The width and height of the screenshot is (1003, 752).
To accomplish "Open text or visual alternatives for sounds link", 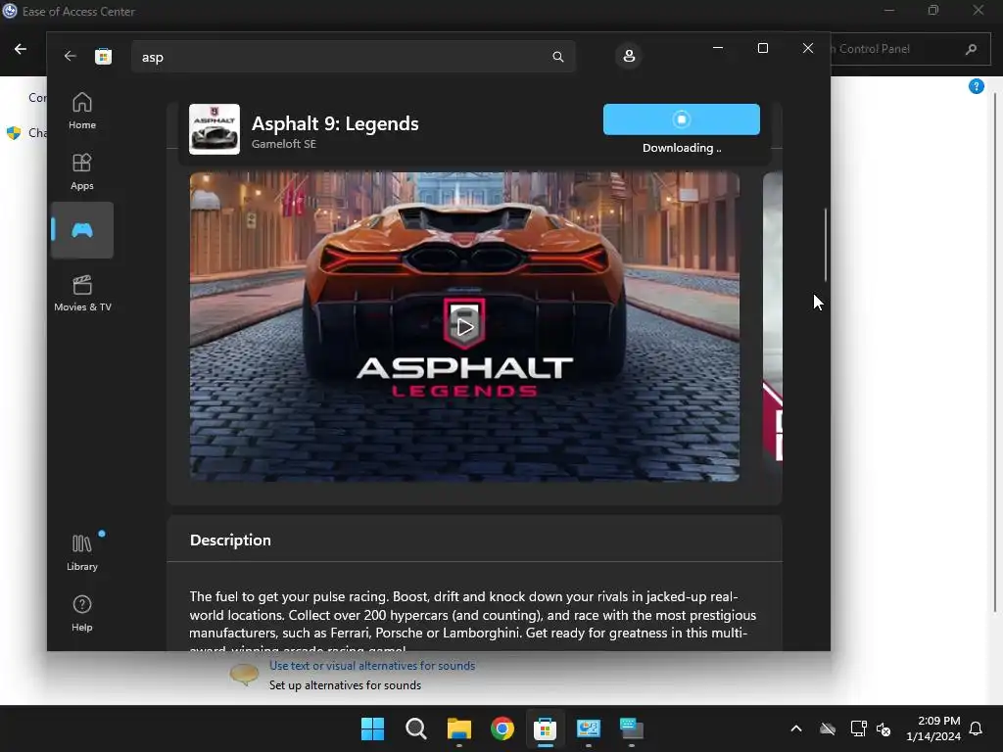I will tap(372, 666).
